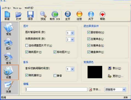Open 效果持续时间 dropdown showing 2
Image resolution: width=131 pixels, height=100 pixels.
click(72, 40)
